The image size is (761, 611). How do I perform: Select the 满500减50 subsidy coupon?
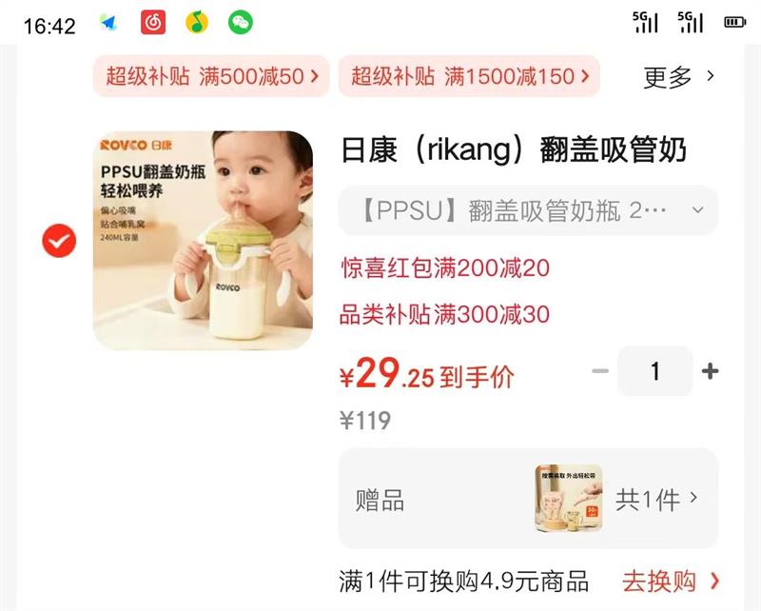211,76
